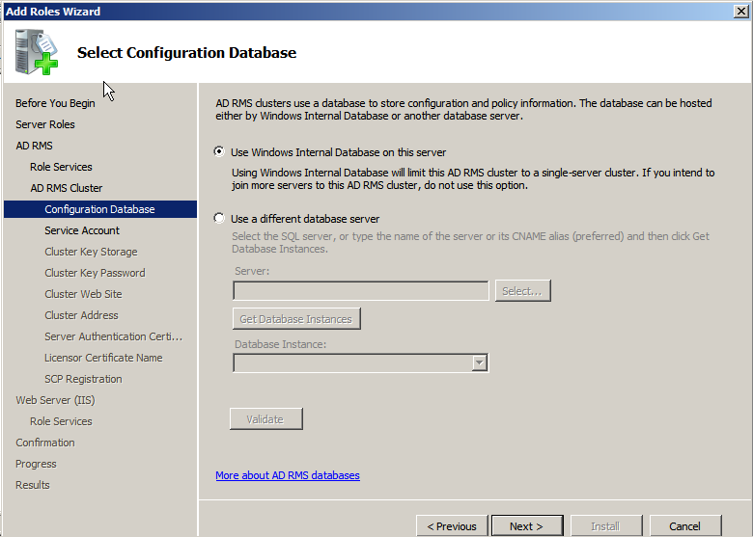The height and width of the screenshot is (537, 753).
Task: Open More about AD RMS databases link
Action: coord(287,475)
